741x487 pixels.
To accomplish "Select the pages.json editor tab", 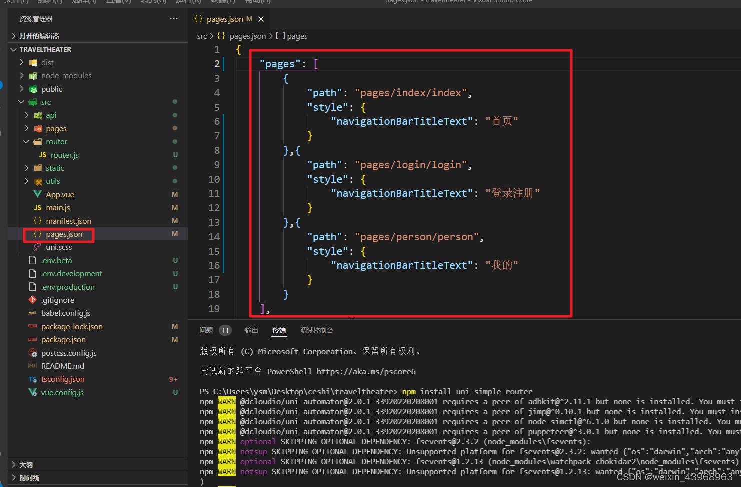I will tap(229, 19).
